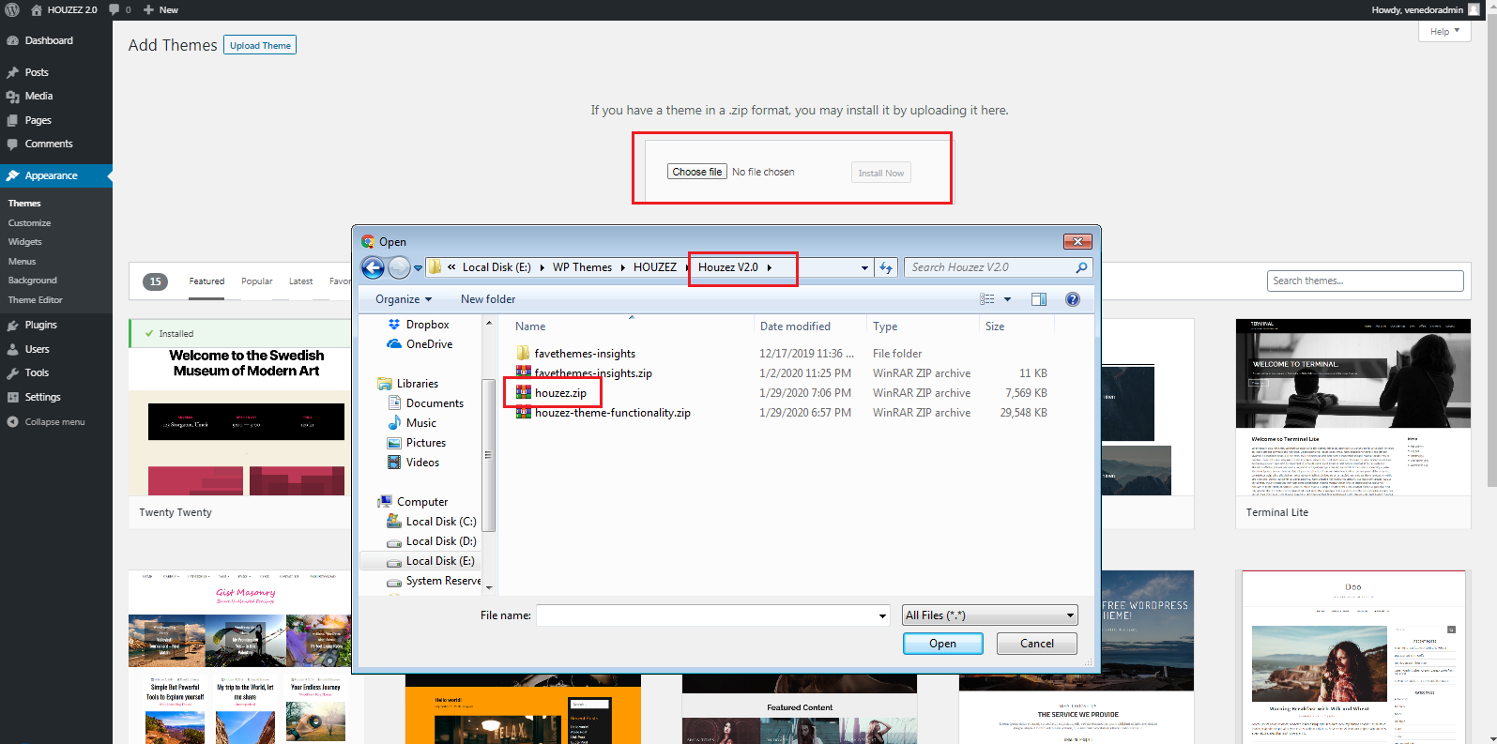Expand address bar previous locations dropdown

point(864,268)
